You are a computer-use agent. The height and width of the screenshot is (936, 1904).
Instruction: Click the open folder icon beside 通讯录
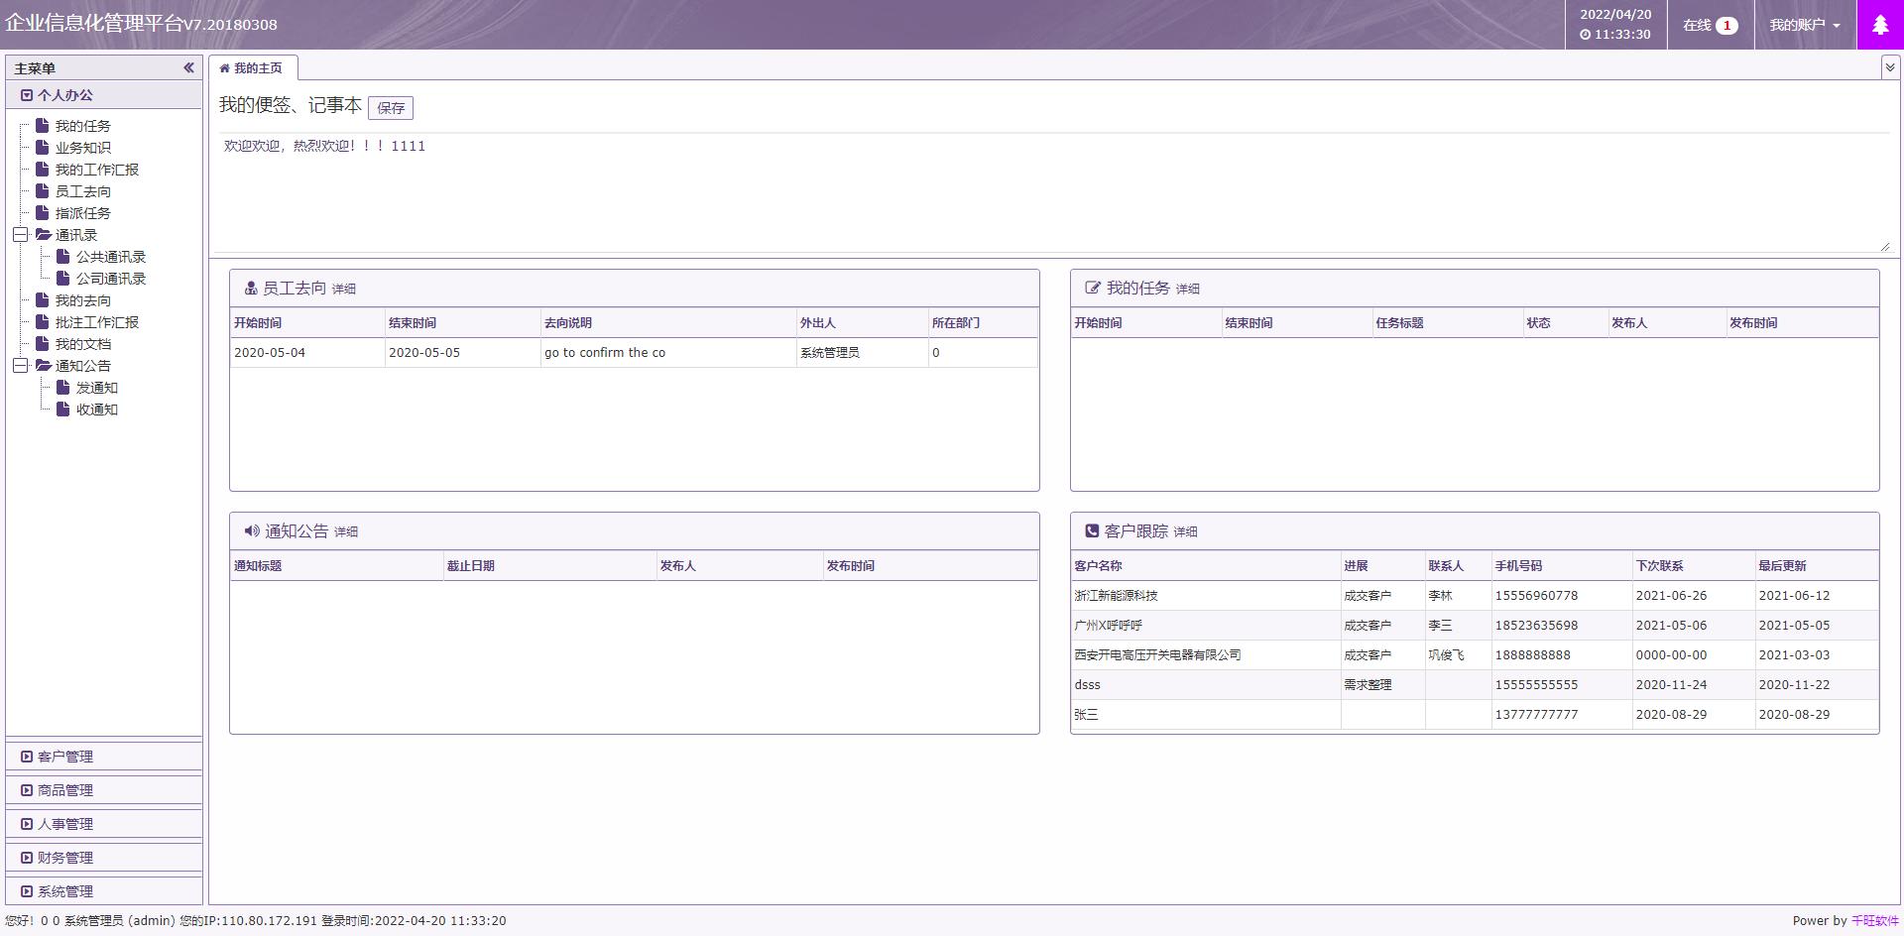click(x=43, y=234)
